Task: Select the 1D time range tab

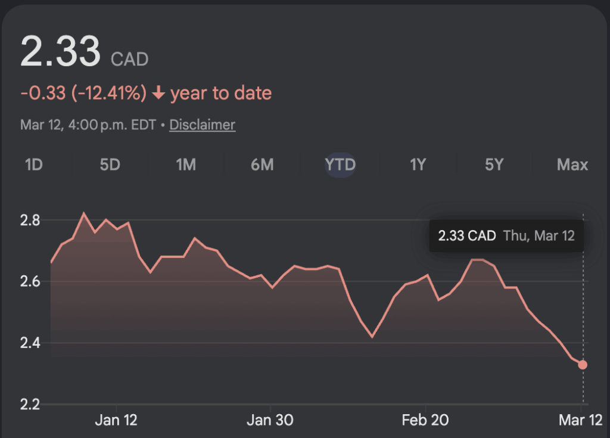Action: tap(34, 164)
